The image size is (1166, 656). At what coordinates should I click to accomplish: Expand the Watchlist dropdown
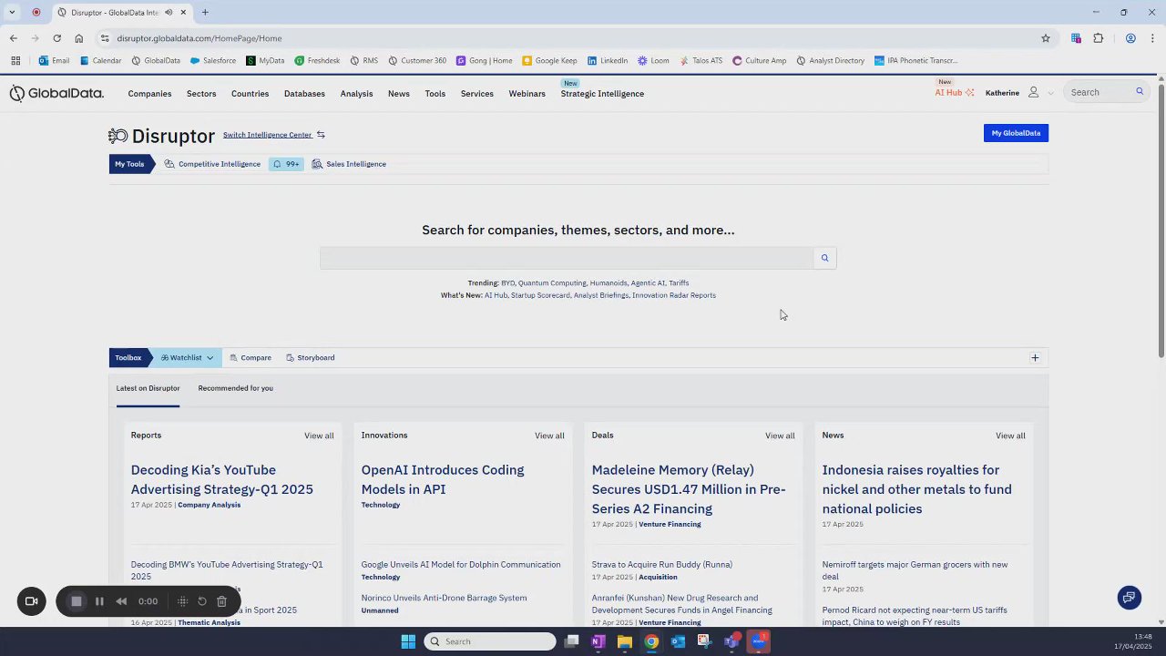point(210,358)
